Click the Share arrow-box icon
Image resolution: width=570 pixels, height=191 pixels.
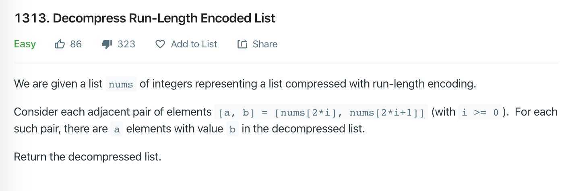pyautogui.click(x=242, y=44)
